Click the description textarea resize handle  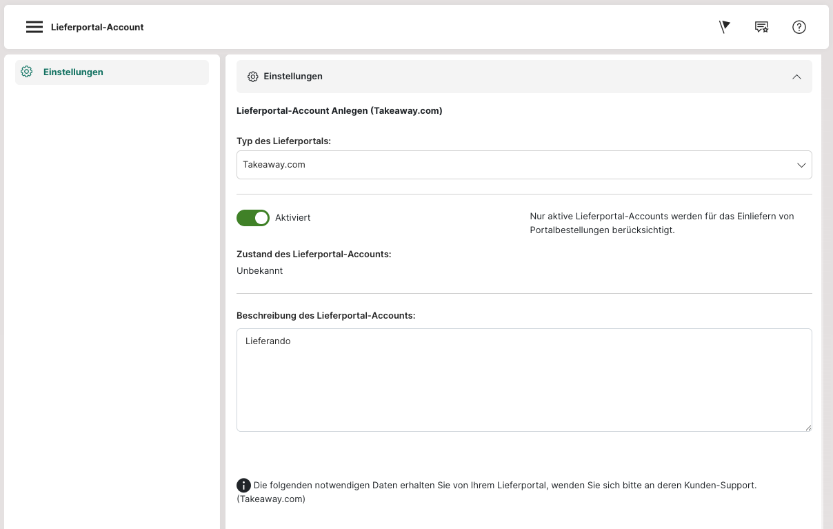(x=807, y=427)
